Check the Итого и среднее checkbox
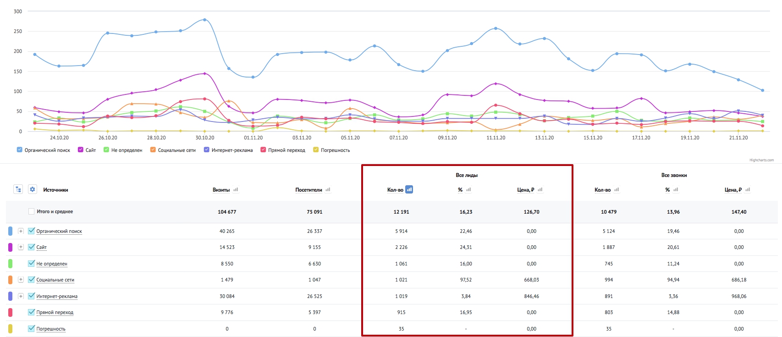This screenshot has height=337, width=782. click(31, 211)
